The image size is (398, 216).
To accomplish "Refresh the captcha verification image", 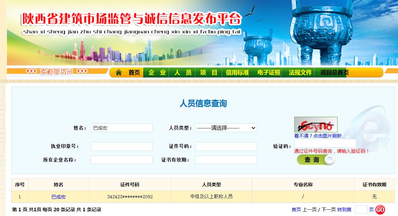I will coord(315,125).
